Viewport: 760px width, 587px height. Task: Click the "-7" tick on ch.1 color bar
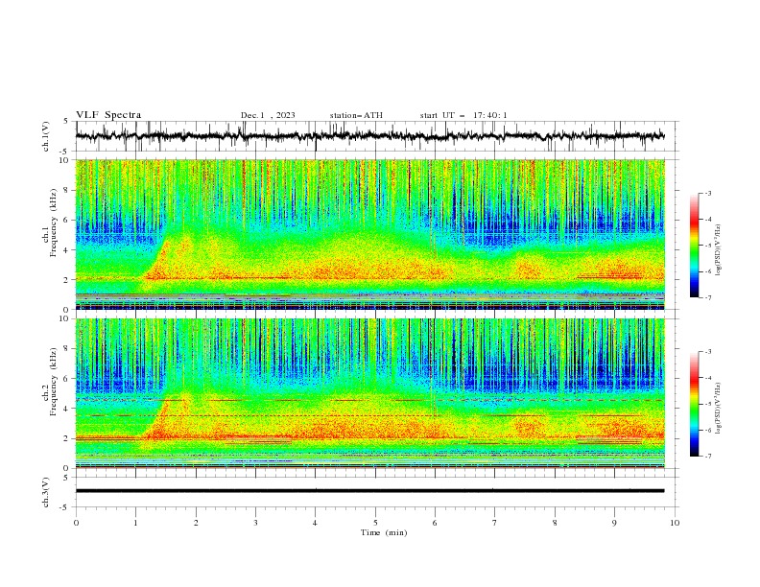[x=708, y=297]
